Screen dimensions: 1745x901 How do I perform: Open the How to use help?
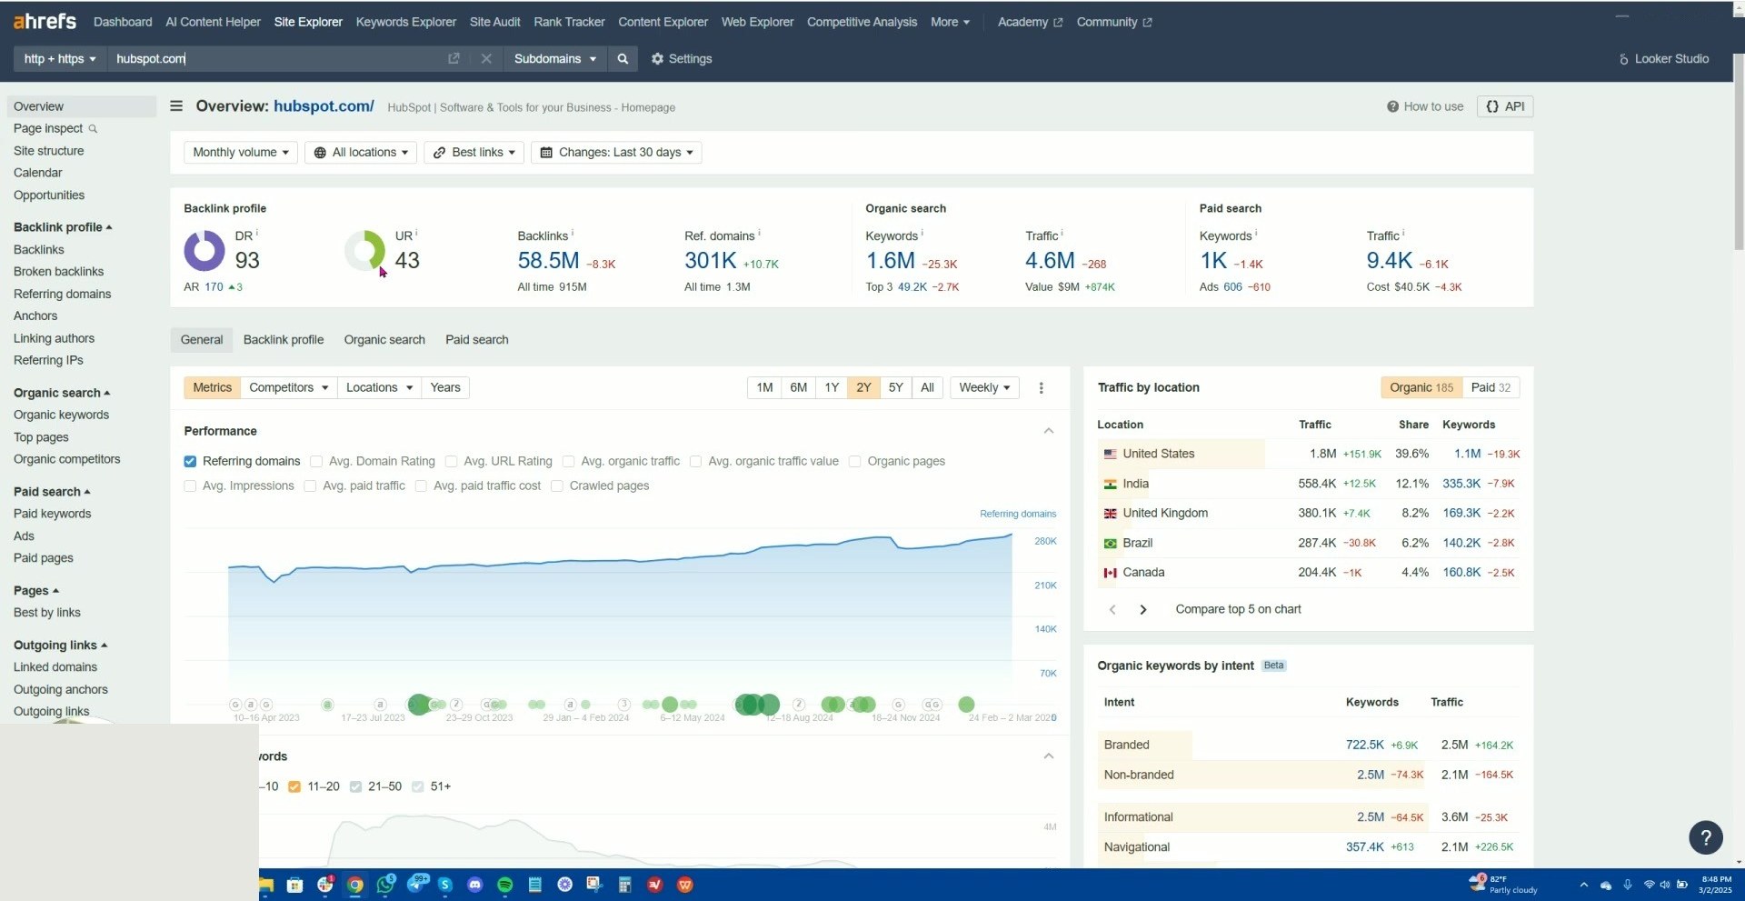tap(1425, 106)
